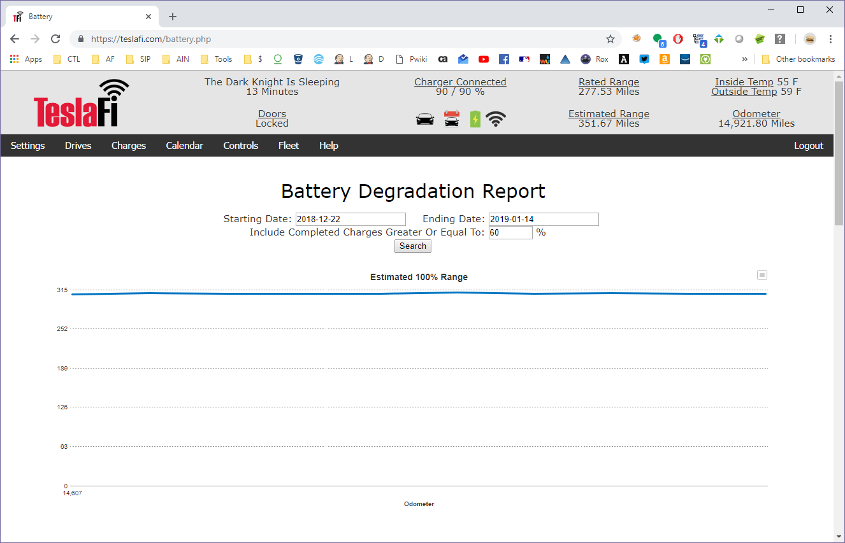The width and height of the screenshot is (845, 543).
Task: Click the Doors link
Action: (x=272, y=114)
